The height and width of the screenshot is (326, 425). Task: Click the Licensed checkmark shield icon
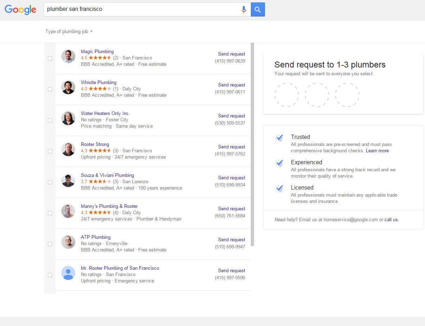click(x=279, y=188)
